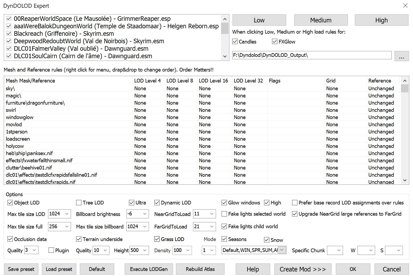Uncheck Blackreach (Griffenoire) worldspace

coord(9,34)
